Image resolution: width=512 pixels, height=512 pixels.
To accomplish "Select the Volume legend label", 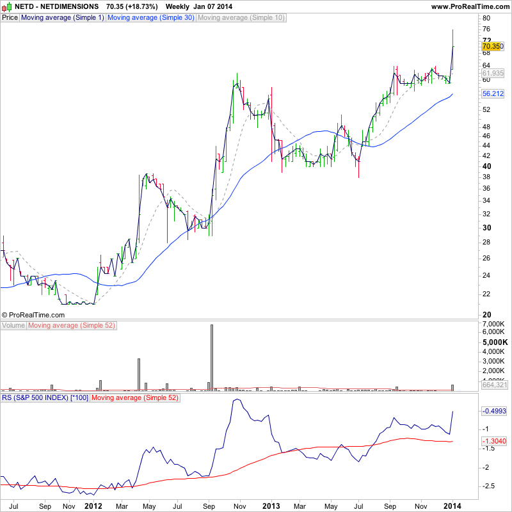I will [x=13, y=326].
